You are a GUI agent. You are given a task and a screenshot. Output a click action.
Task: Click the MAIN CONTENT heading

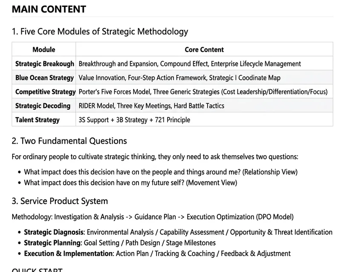[x=49, y=9]
